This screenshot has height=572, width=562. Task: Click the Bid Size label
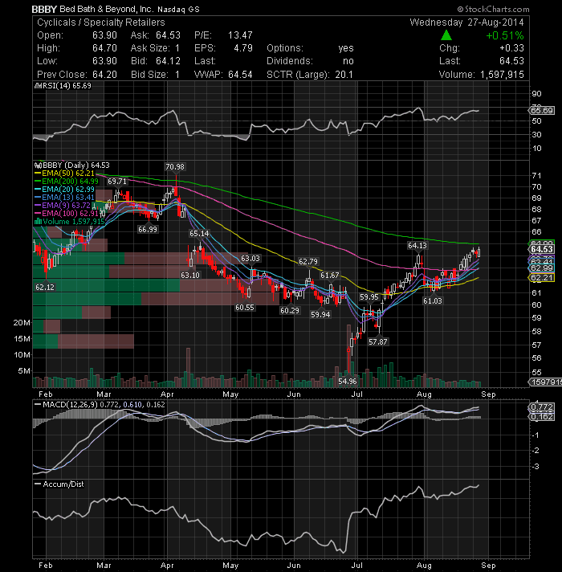(x=149, y=75)
